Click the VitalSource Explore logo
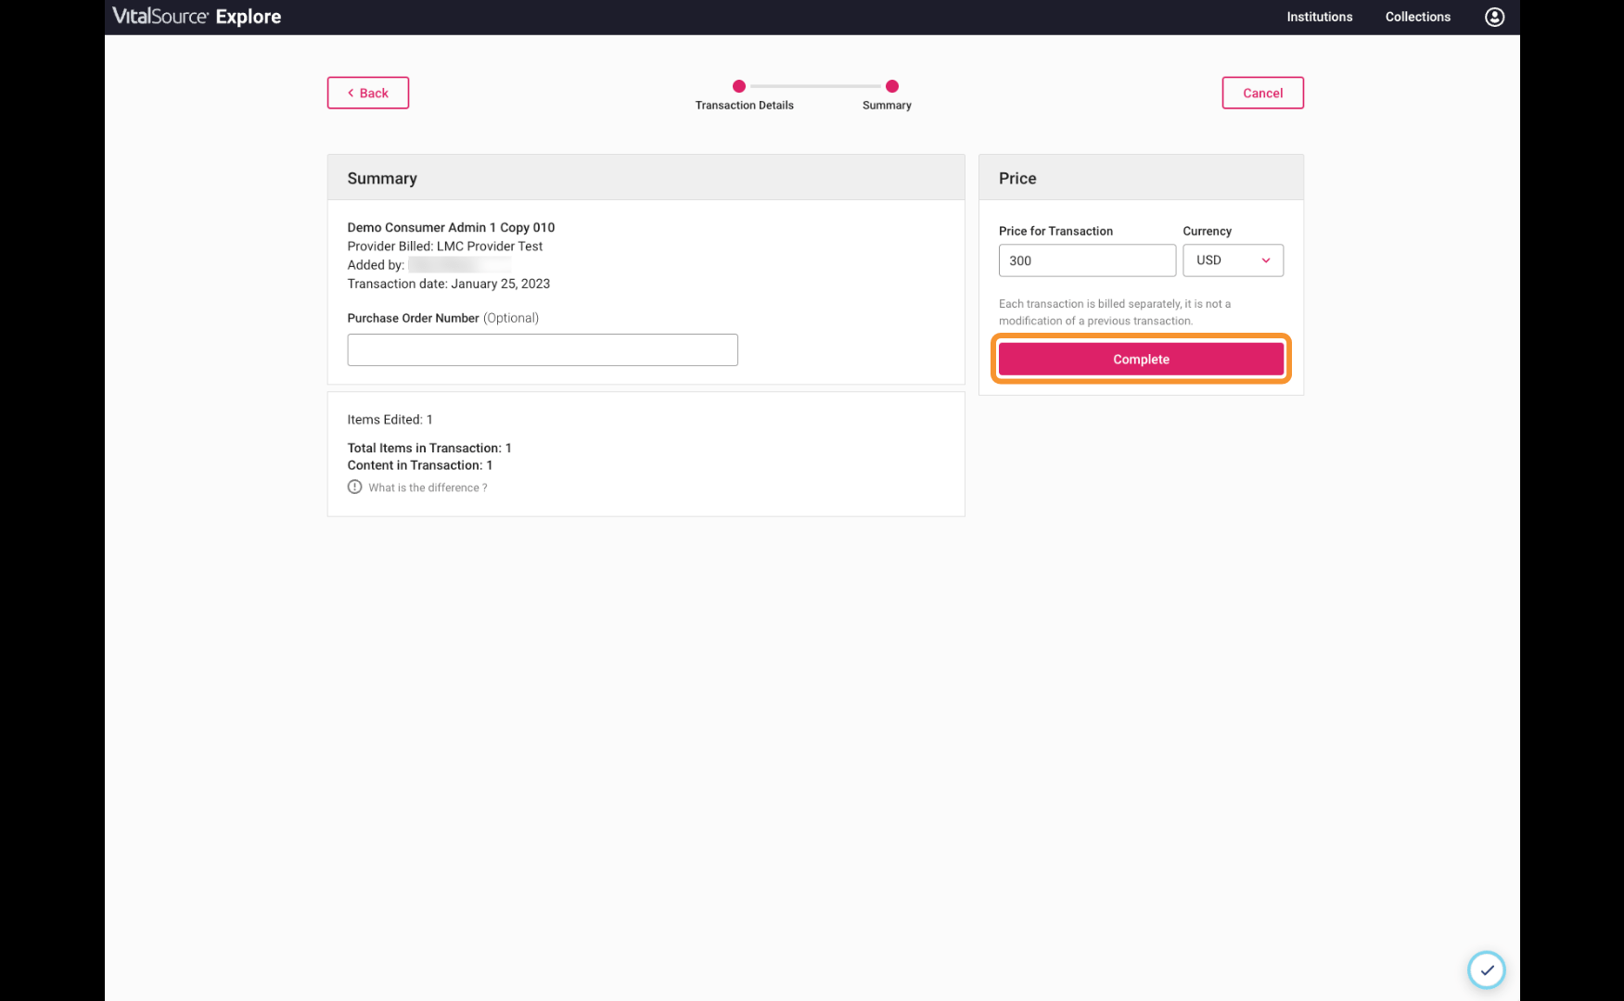This screenshot has width=1624, height=1001. (x=196, y=16)
